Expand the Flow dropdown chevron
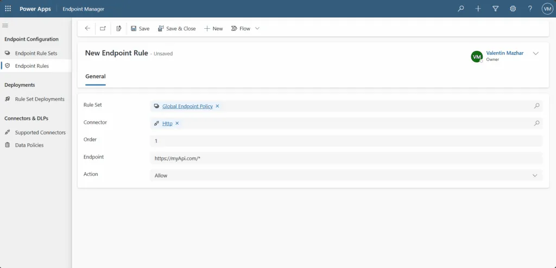Screen dimensions: 556x268 point(257,28)
